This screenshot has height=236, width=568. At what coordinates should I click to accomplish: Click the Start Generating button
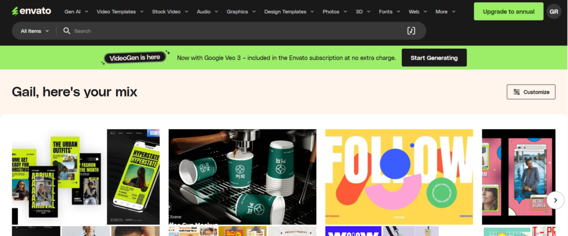coord(434,58)
